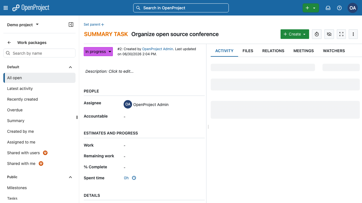Select the Overdue view
This screenshot has width=362, height=203.
click(x=39, y=110)
